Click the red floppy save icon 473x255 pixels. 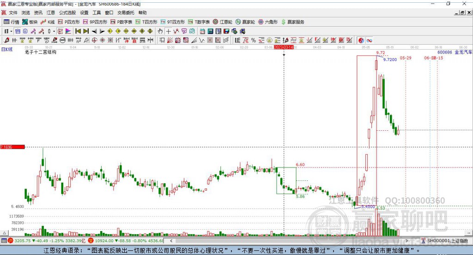(x=226, y=31)
